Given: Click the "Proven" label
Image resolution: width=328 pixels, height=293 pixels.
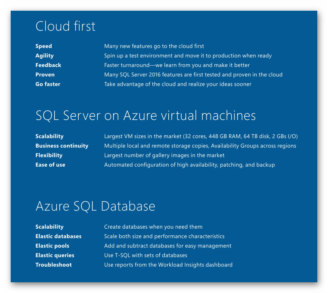Looking at the screenshot, I should 45,75.
